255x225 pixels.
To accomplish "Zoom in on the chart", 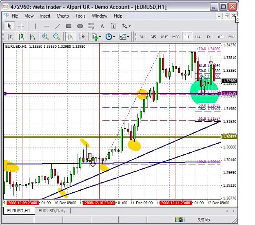I will (x=45, y=37).
